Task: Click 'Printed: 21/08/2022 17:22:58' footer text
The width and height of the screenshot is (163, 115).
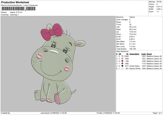Action: click(x=108, y=113)
